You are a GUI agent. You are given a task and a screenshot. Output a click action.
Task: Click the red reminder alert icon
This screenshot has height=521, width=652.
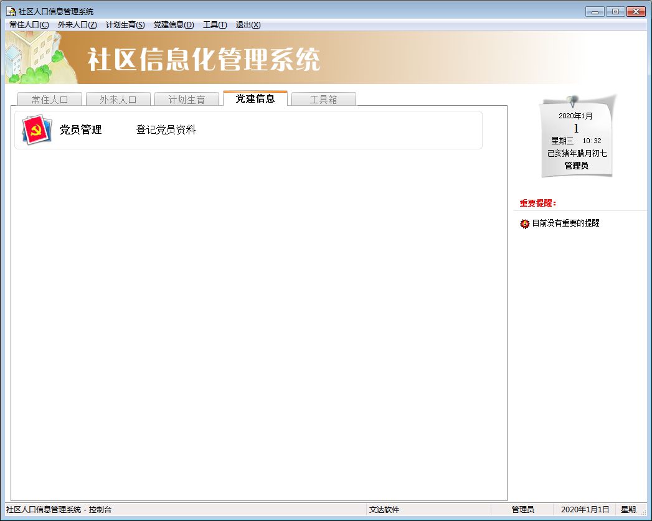(x=524, y=223)
